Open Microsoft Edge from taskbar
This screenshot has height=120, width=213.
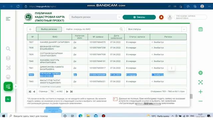point(81,116)
